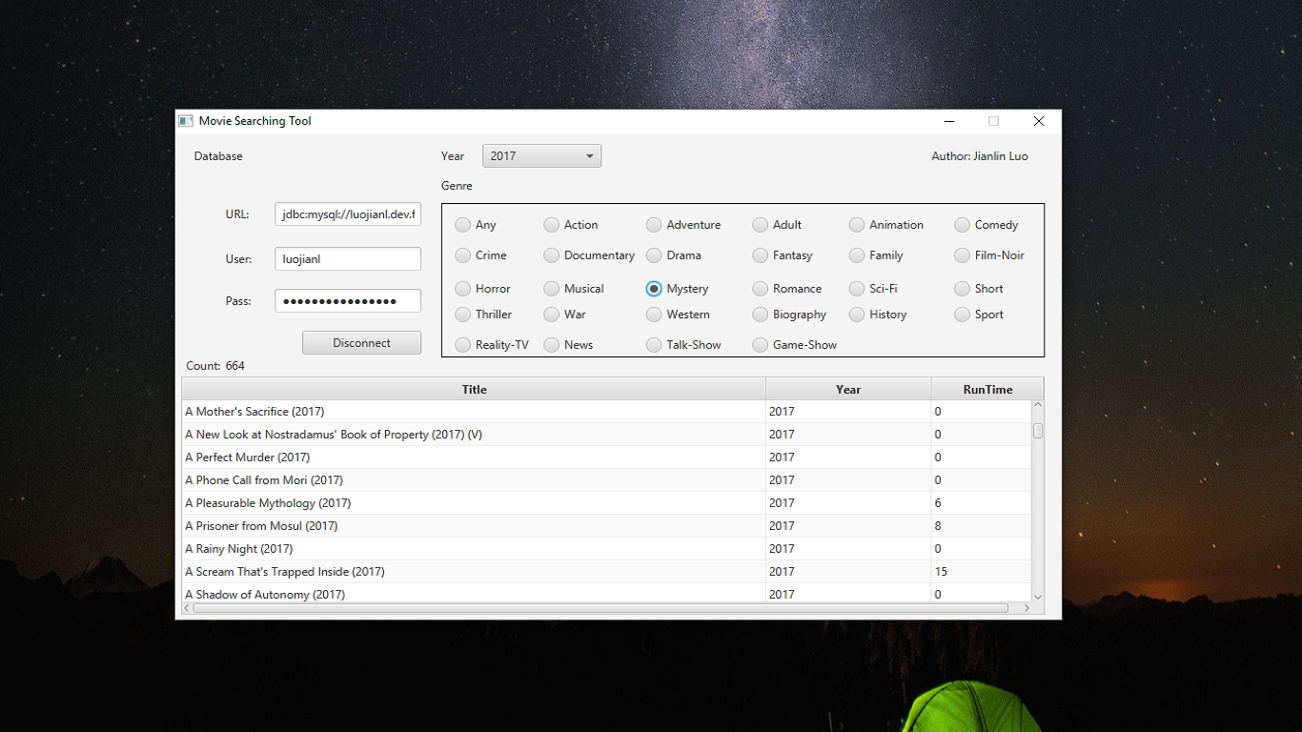Click the Pass password field
The width and height of the screenshot is (1302, 732).
coord(348,301)
